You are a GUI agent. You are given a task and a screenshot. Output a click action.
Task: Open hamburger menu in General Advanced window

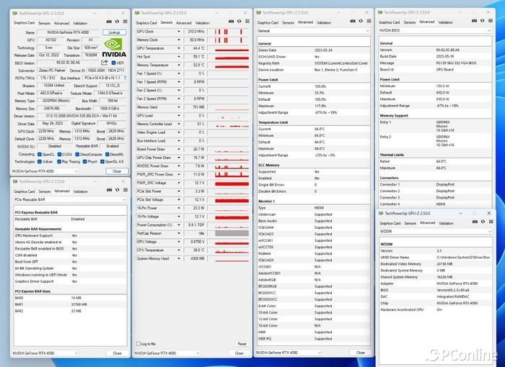tap(369, 21)
